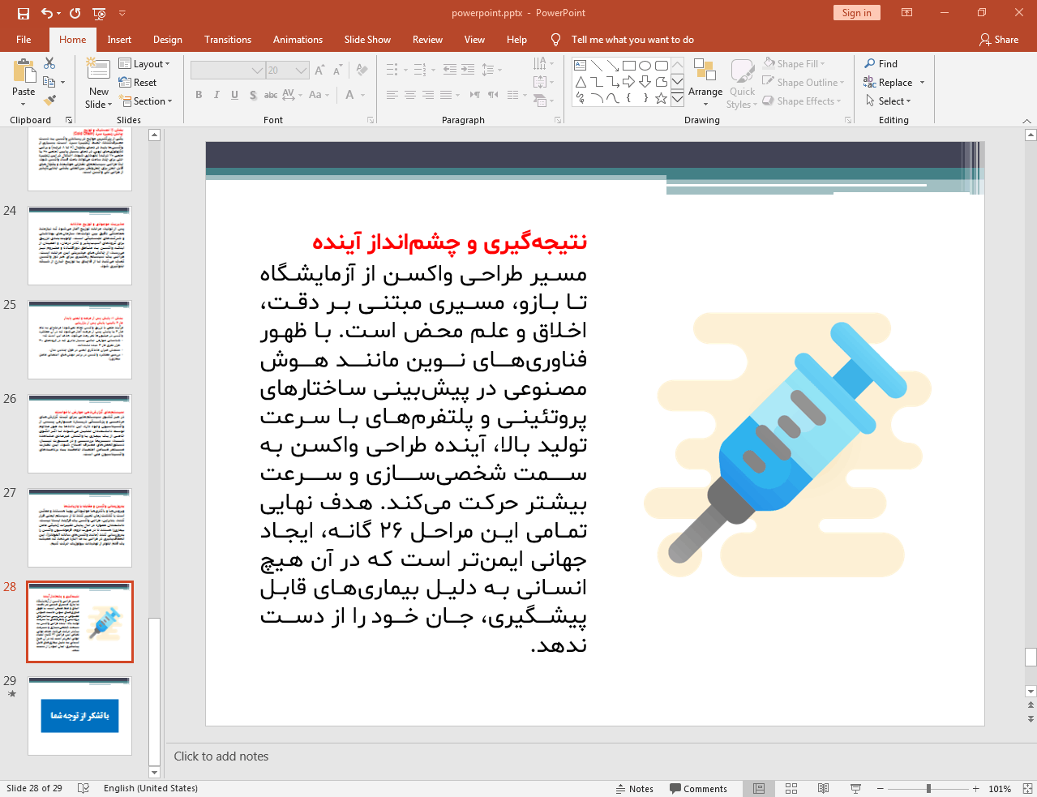Zoom in with the plus button
1037x797 pixels.
(x=976, y=788)
